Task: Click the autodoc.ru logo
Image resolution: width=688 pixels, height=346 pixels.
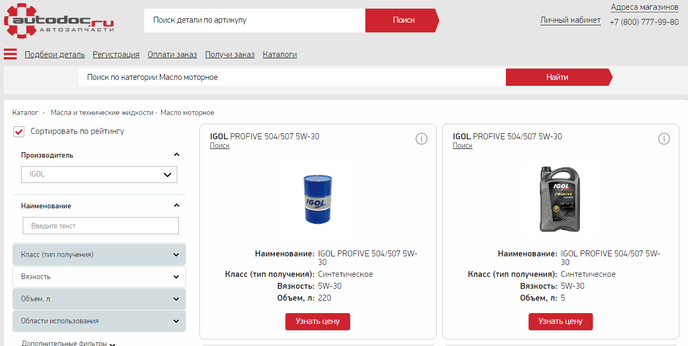Action: coord(59,21)
